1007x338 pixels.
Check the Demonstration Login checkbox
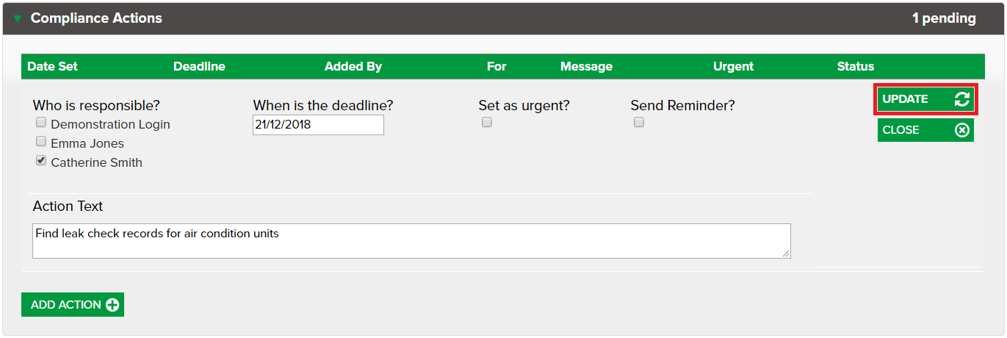41,123
